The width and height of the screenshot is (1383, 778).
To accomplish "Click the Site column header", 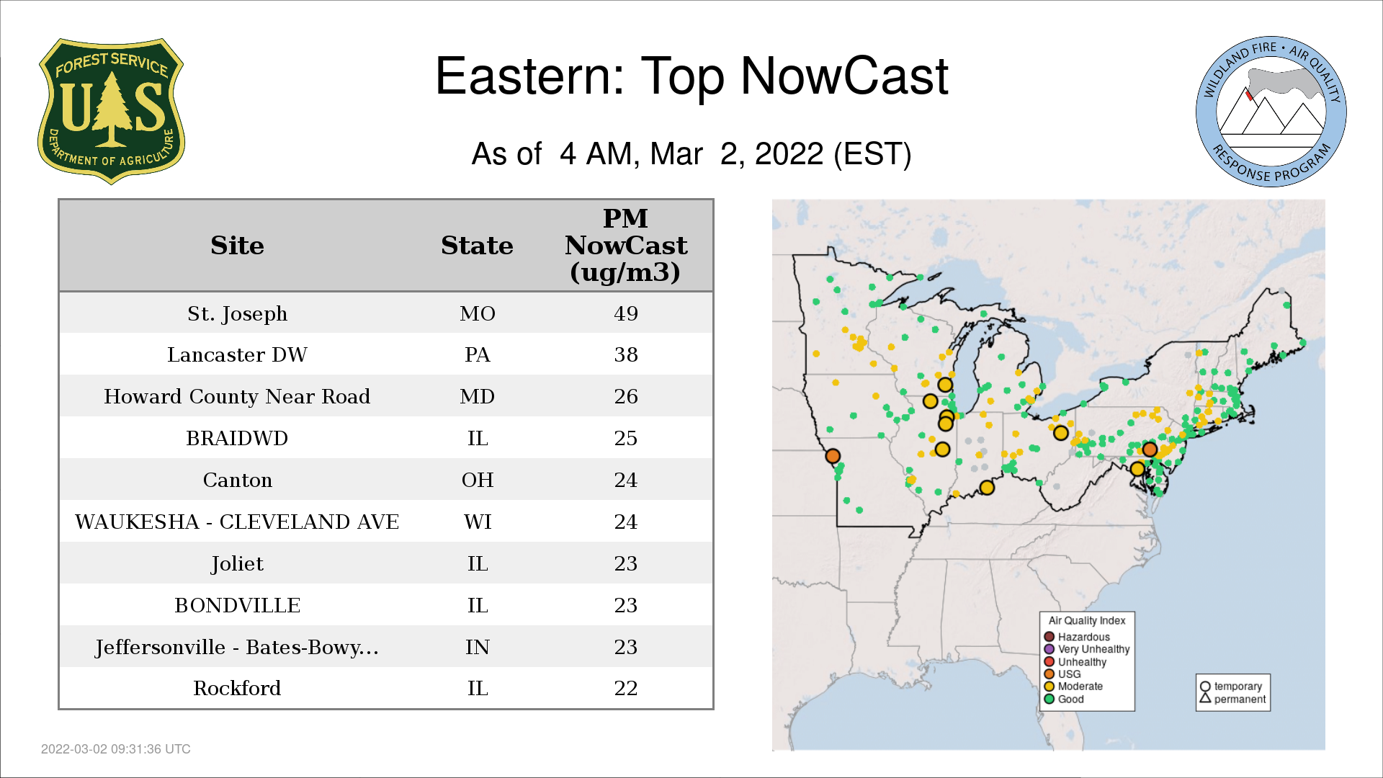I will pos(237,246).
